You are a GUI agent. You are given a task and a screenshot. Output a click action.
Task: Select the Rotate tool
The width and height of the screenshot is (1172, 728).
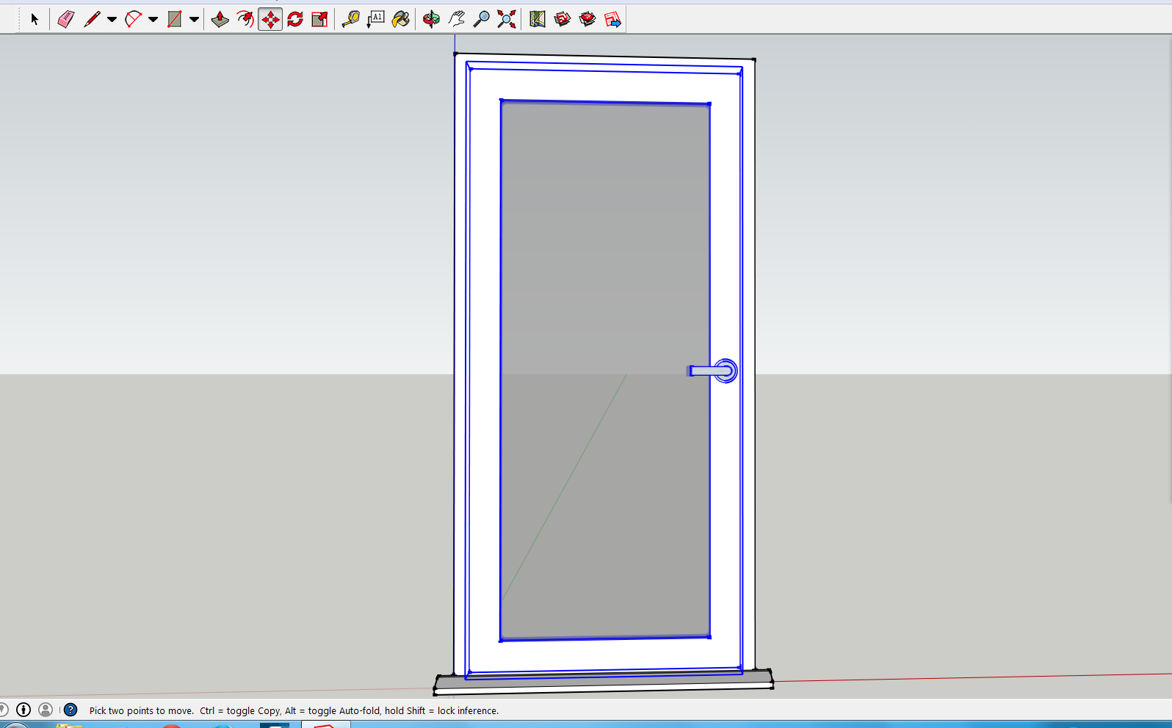(295, 19)
